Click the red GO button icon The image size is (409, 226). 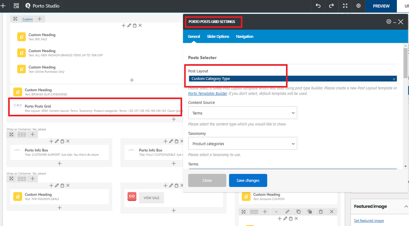click(132, 196)
